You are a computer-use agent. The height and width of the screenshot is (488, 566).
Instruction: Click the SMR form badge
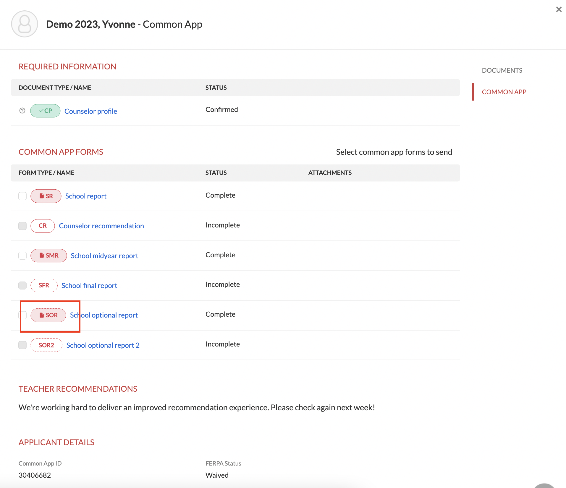pyautogui.click(x=49, y=256)
